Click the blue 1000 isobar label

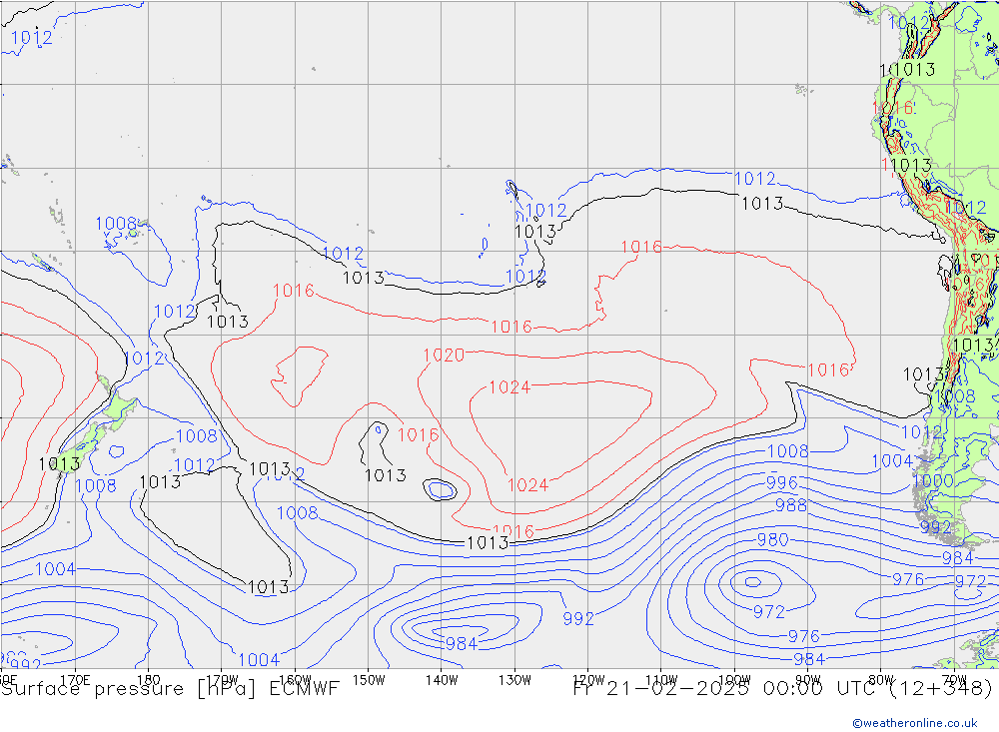pyautogui.click(x=933, y=480)
